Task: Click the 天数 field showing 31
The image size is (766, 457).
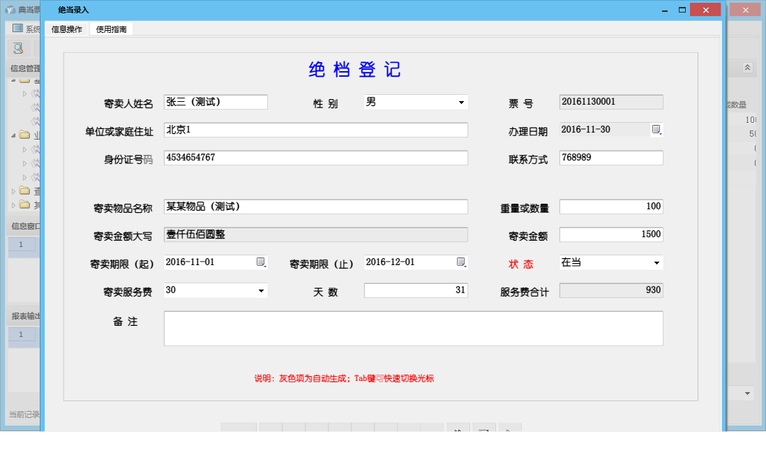Action: [415, 290]
